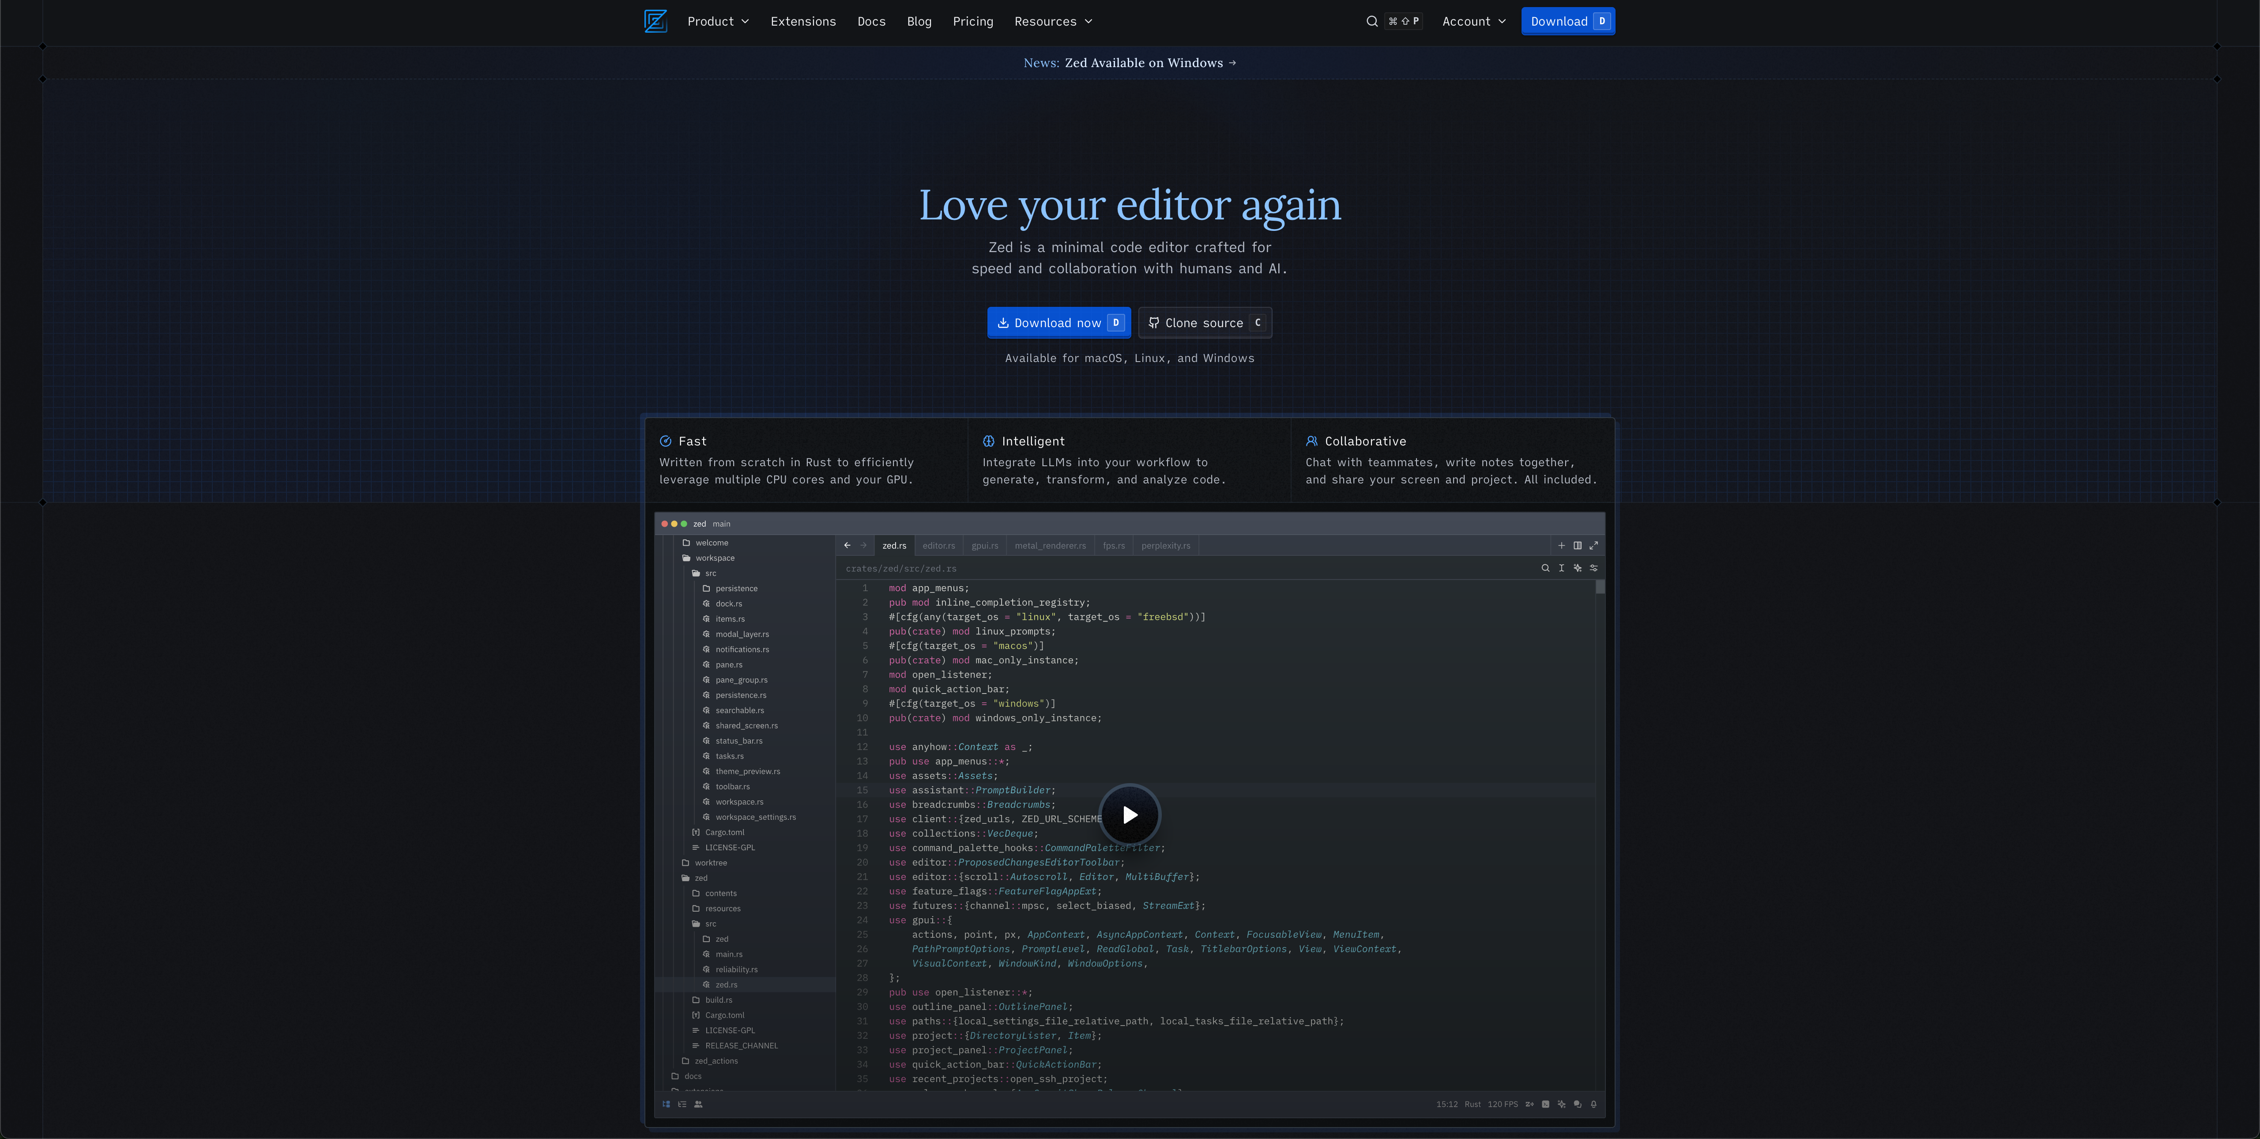Click the Zed logo in navbar
Screen dimensions: 2260x1139
pos(655,21)
